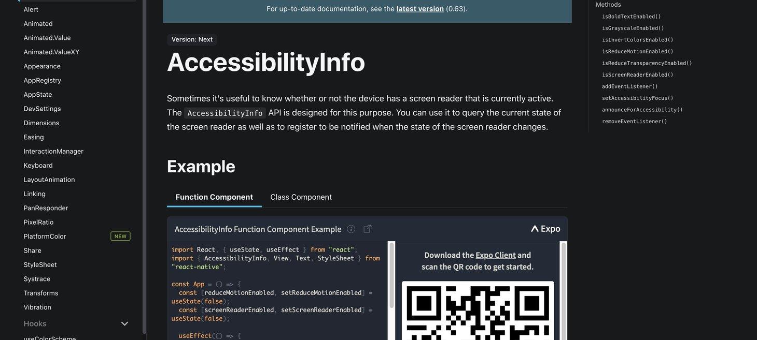This screenshot has width=757, height=340.
Task: Click the sidebar vertical scrollbar
Action: [145, 166]
